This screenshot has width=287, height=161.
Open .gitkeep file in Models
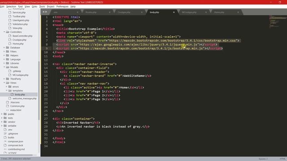coord(17,71)
